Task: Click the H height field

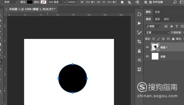Action: point(111,2)
